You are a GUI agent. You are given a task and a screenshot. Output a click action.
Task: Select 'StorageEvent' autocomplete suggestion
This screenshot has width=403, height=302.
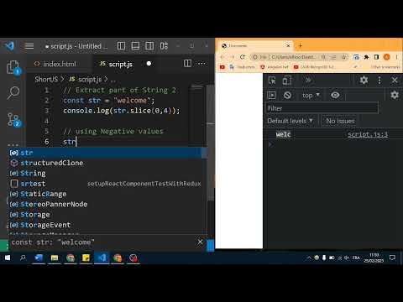point(107,225)
